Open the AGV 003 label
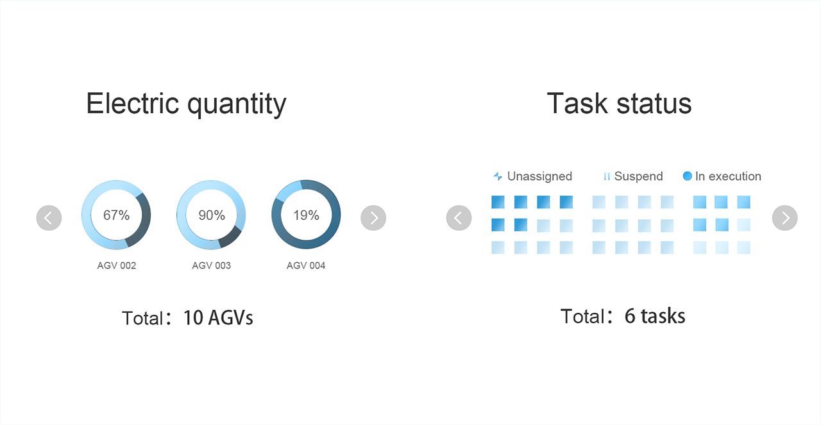The height and width of the screenshot is (425, 821). tap(211, 265)
